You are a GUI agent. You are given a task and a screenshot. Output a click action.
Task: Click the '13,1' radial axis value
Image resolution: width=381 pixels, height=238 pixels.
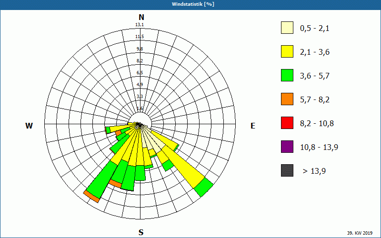[140, 25]
